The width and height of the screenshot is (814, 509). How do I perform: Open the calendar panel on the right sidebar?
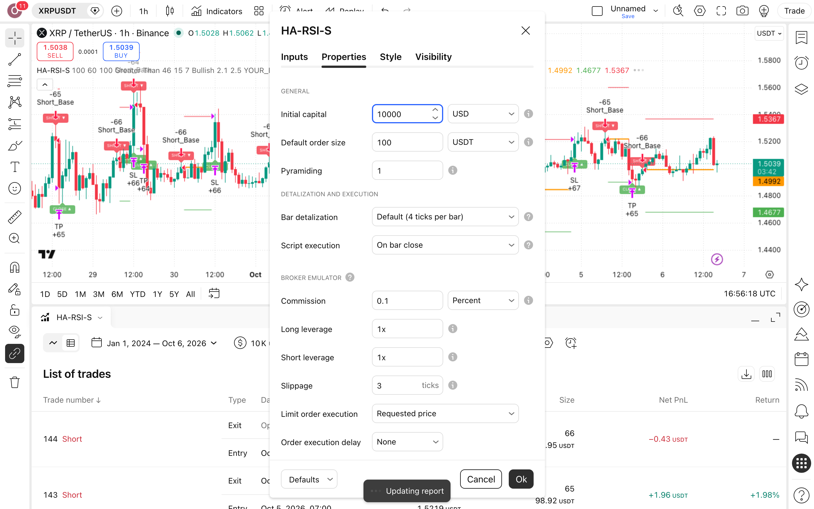(801, 359)
